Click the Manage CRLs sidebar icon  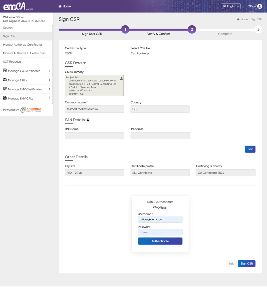5,80
